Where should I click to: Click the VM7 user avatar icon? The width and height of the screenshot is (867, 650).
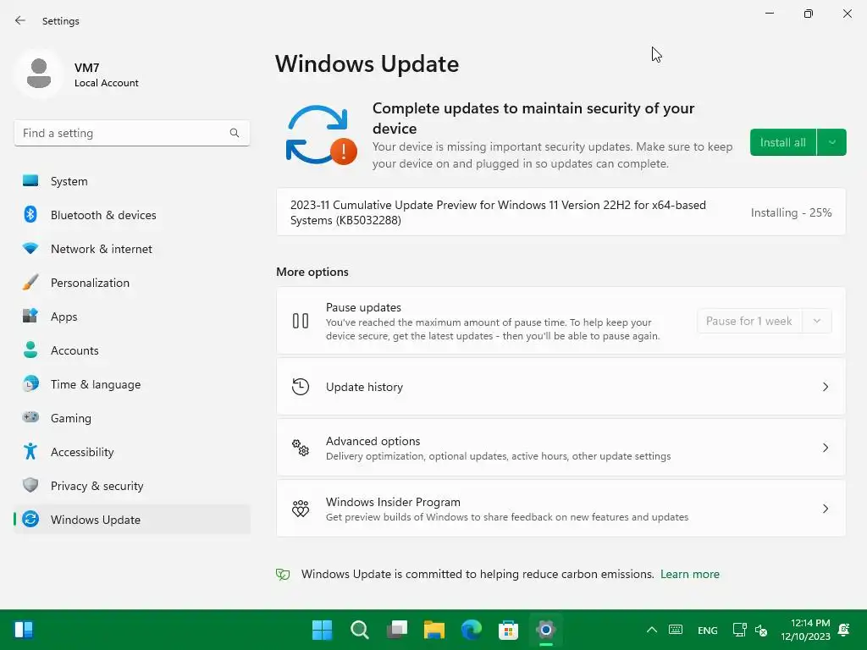coord(39,74)
